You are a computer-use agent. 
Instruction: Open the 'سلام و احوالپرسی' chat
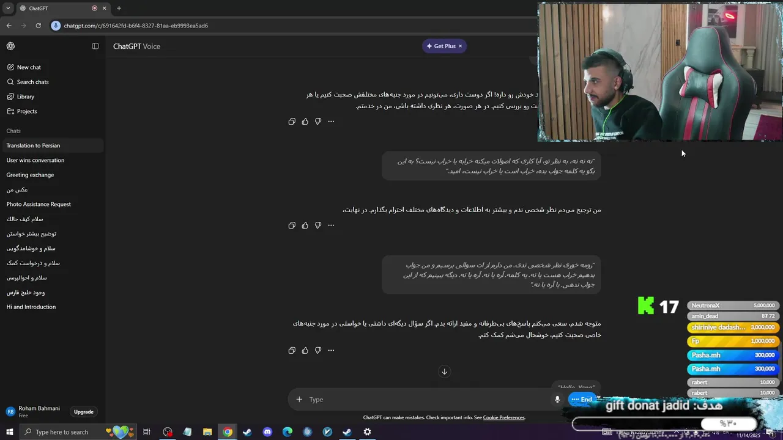[x=52, y=277]
